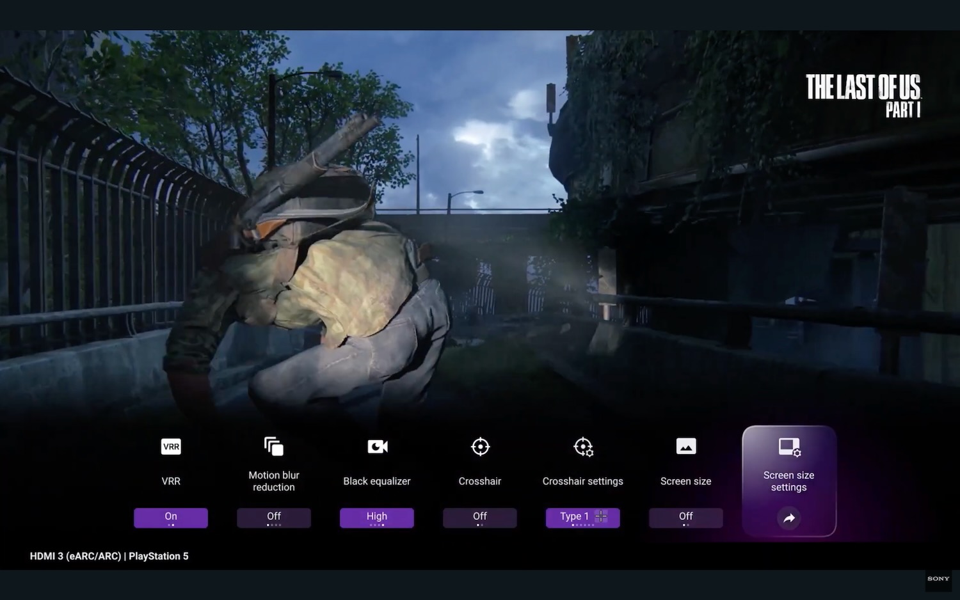
Task: Select the Screen size settings icon
Action: (789, 446)
